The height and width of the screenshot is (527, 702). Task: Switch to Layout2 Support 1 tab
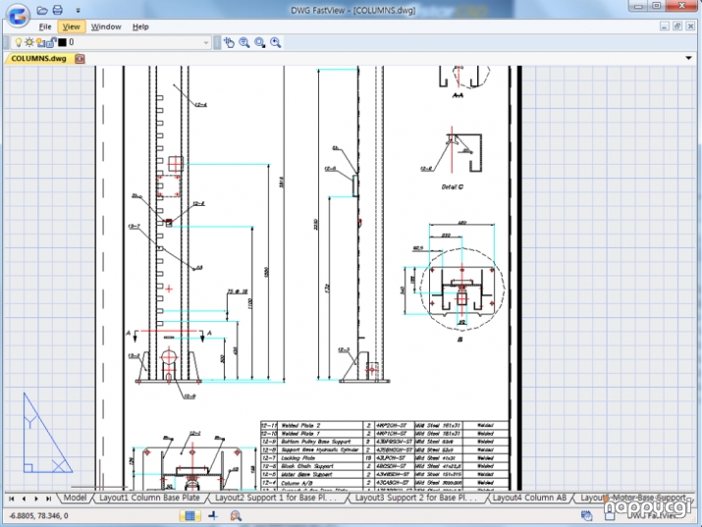tap(275, 498)
